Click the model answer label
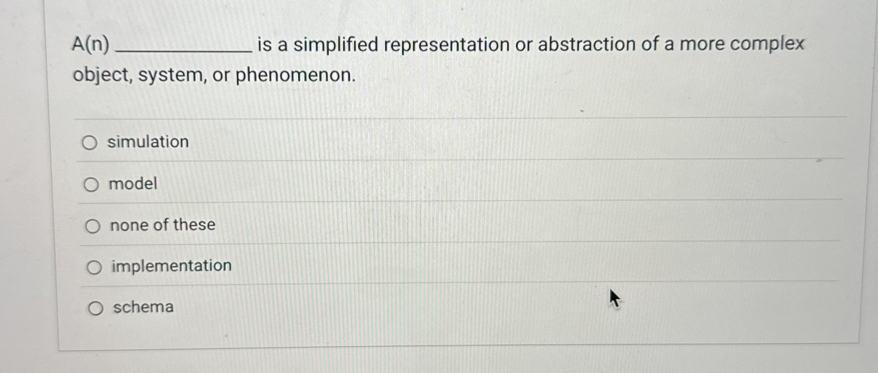Viewport: 878px width, 373px height. point(132,184)
